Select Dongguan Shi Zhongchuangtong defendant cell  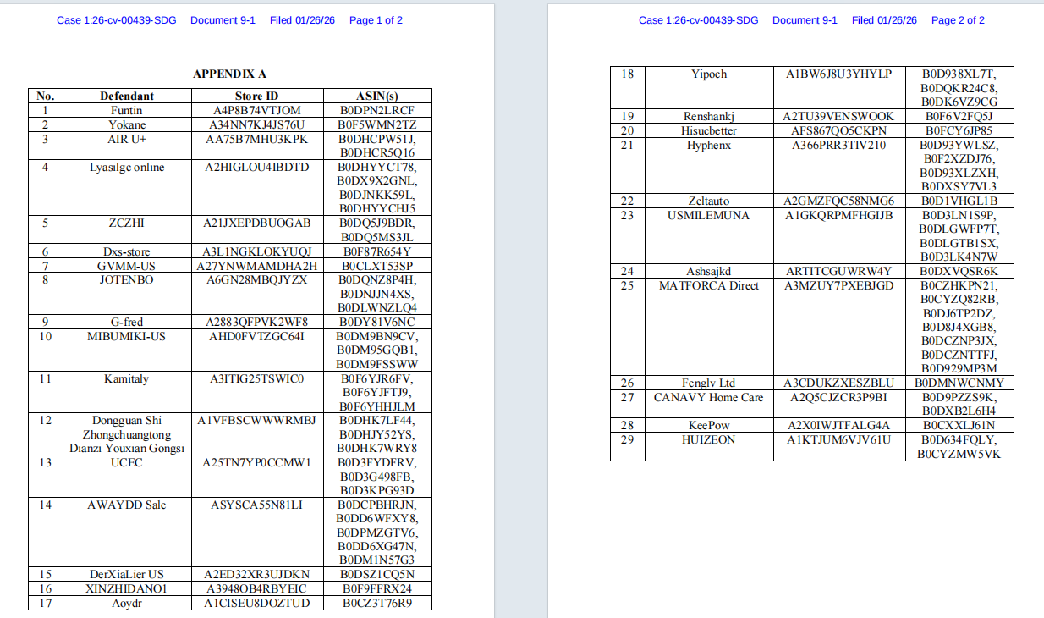coord(127,434)
